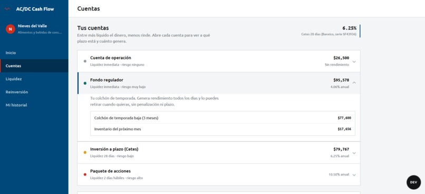Click the $77,600 amount
The image size is (425, 194).
(x=344, y=118)
